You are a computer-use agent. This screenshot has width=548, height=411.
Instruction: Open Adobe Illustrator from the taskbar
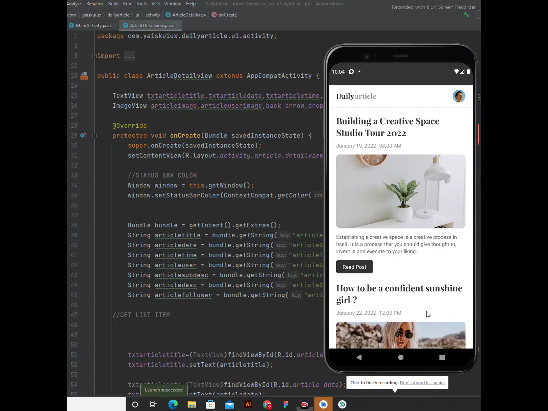[x=248, y=404]
